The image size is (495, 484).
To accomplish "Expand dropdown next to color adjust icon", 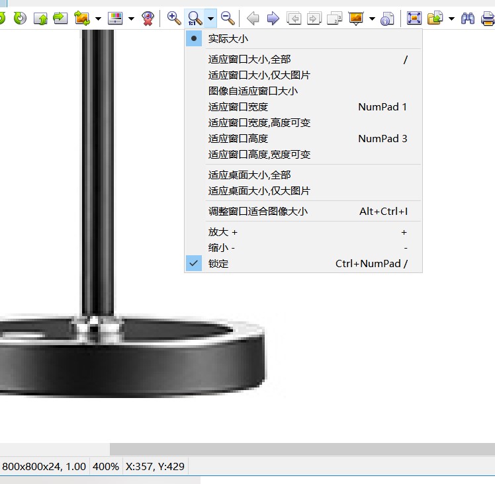I will [x=131, y=19].
